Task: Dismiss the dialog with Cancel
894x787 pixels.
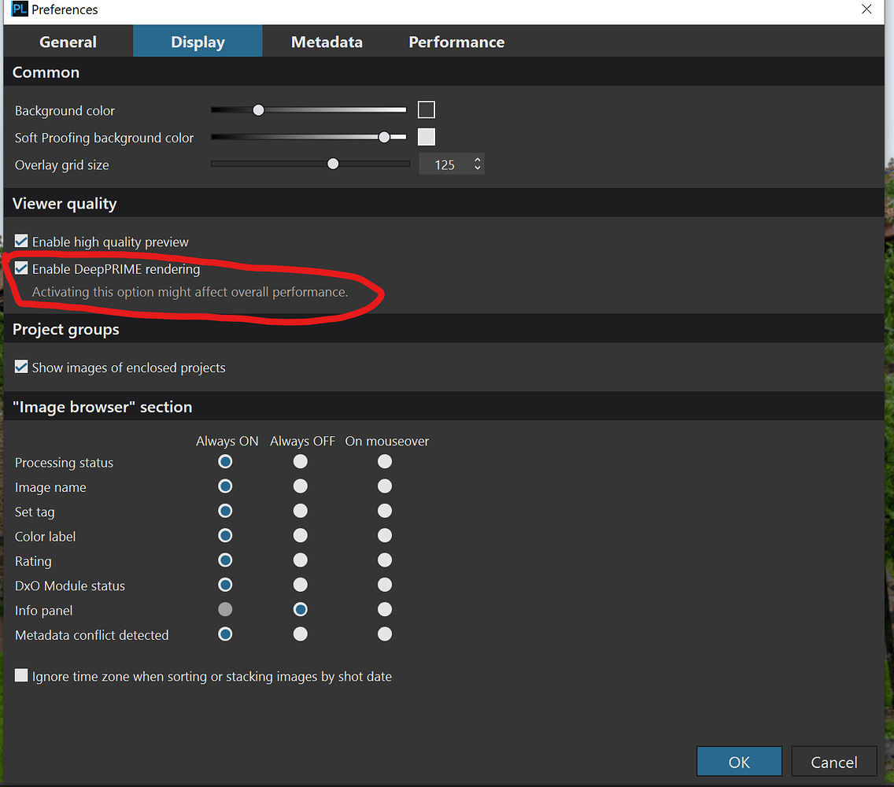Action: [x=833, y=761]
